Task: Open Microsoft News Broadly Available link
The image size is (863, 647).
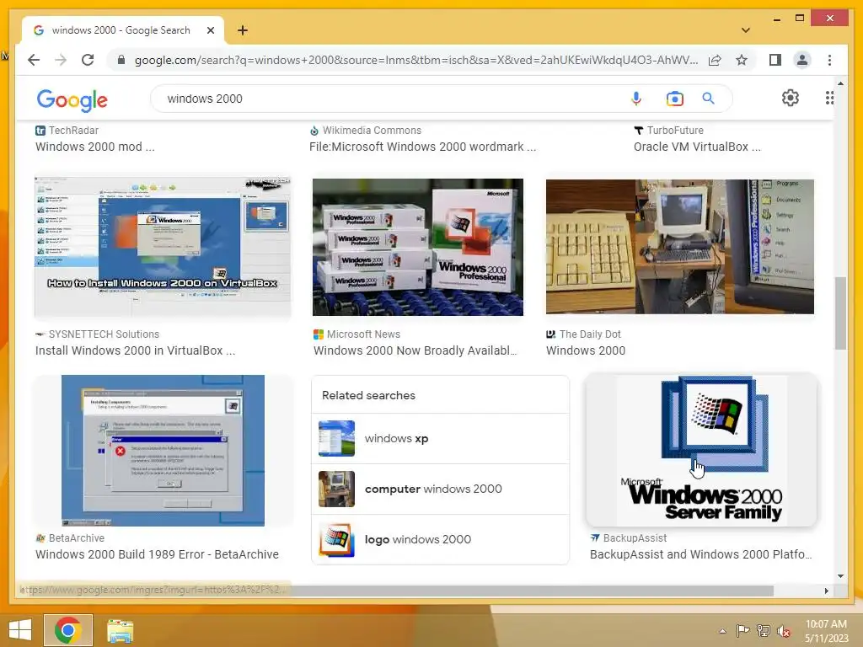Action: click(x=415, y=350)
